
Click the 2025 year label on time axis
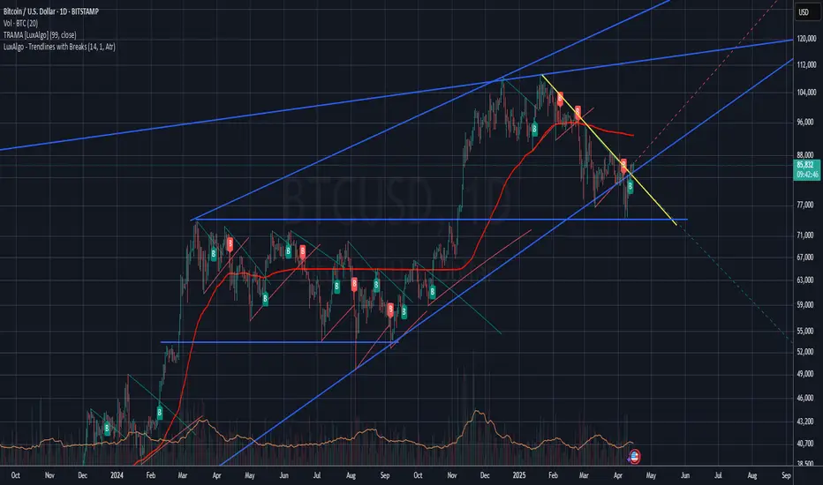click(519, 475)
